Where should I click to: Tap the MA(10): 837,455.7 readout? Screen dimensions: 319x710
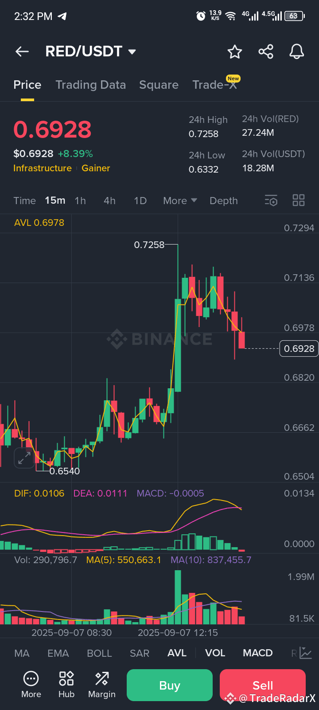click(x=211, y=560)
